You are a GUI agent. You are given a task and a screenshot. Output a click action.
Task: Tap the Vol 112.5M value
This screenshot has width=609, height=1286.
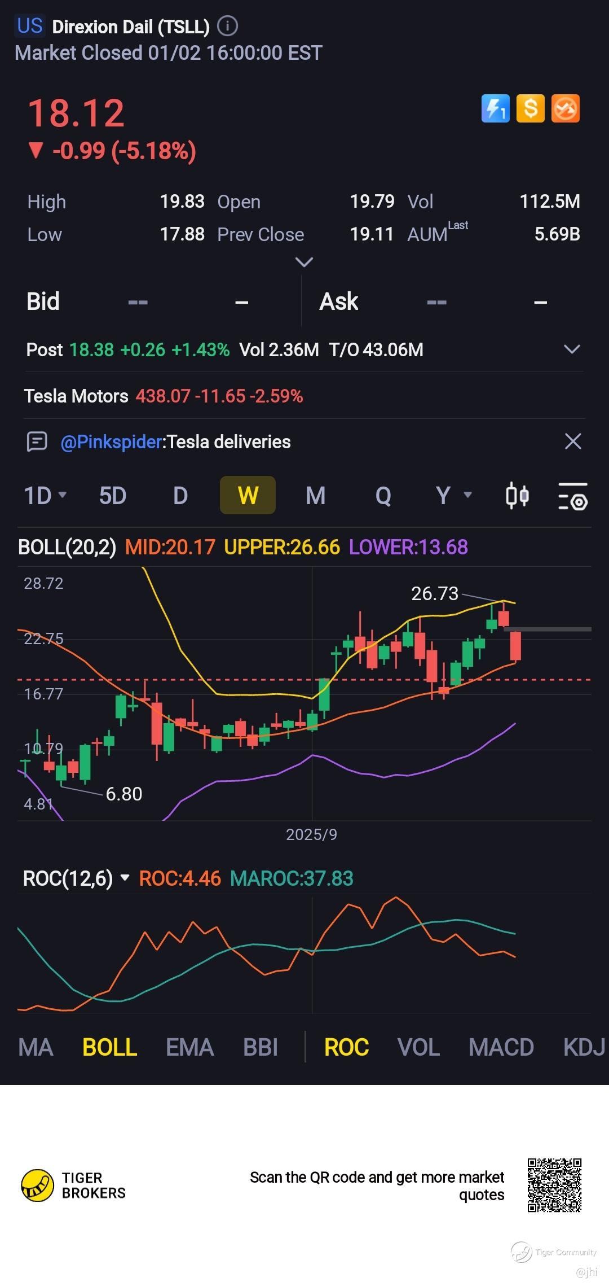550,202
